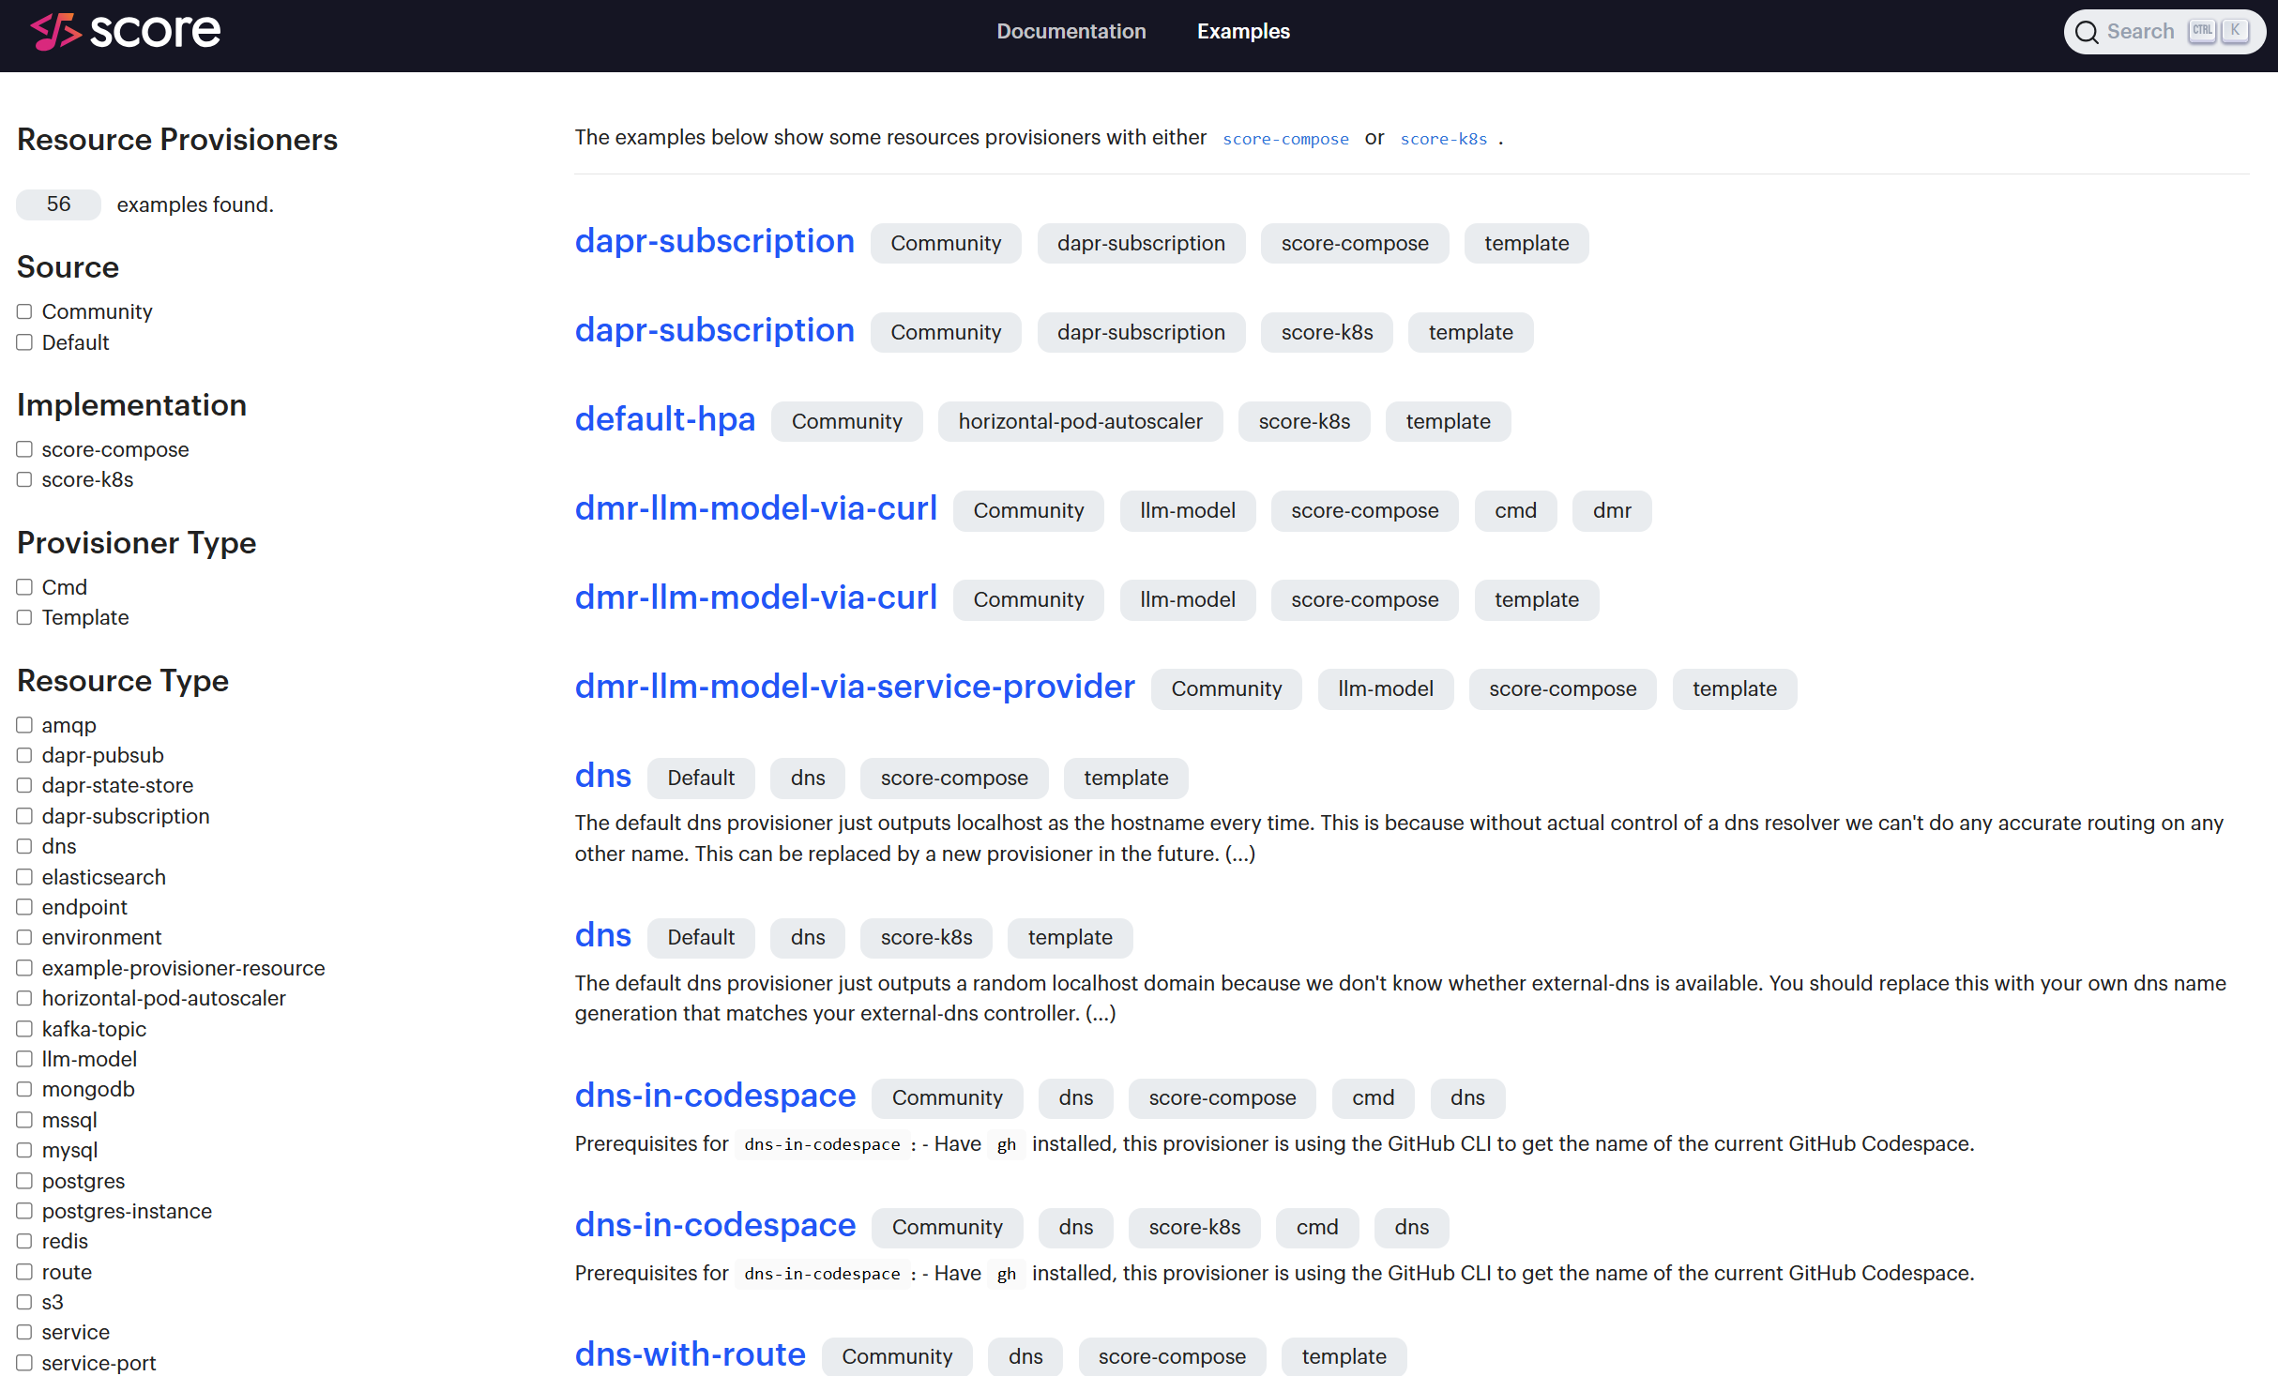Check the kafka-topic resource type filter
The image size is (2278, 1376).
[x=24, y=1028]
